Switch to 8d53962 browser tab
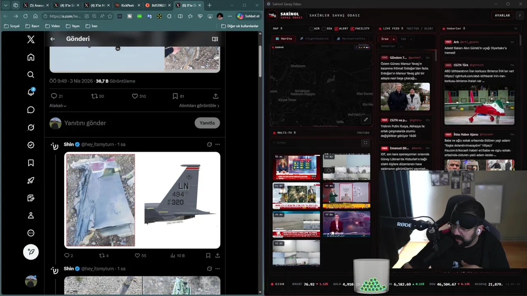This screenshot has height=296, width=527. 157,5
